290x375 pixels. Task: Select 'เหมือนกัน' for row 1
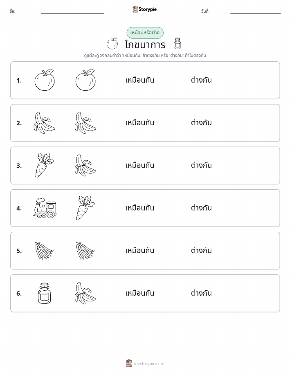140,80
